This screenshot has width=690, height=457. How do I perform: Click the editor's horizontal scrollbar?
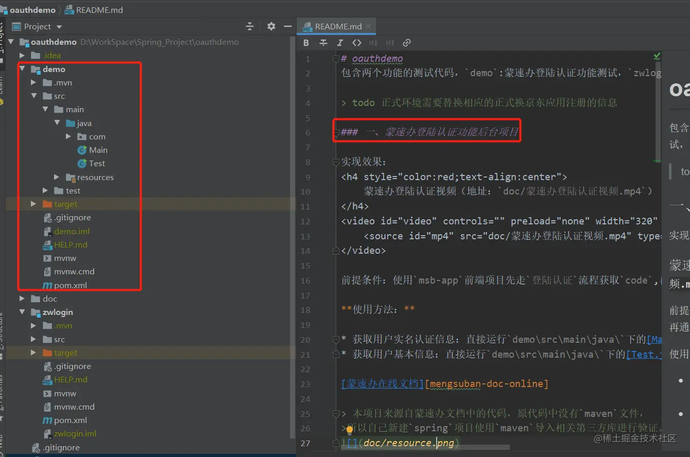(425, 448)
